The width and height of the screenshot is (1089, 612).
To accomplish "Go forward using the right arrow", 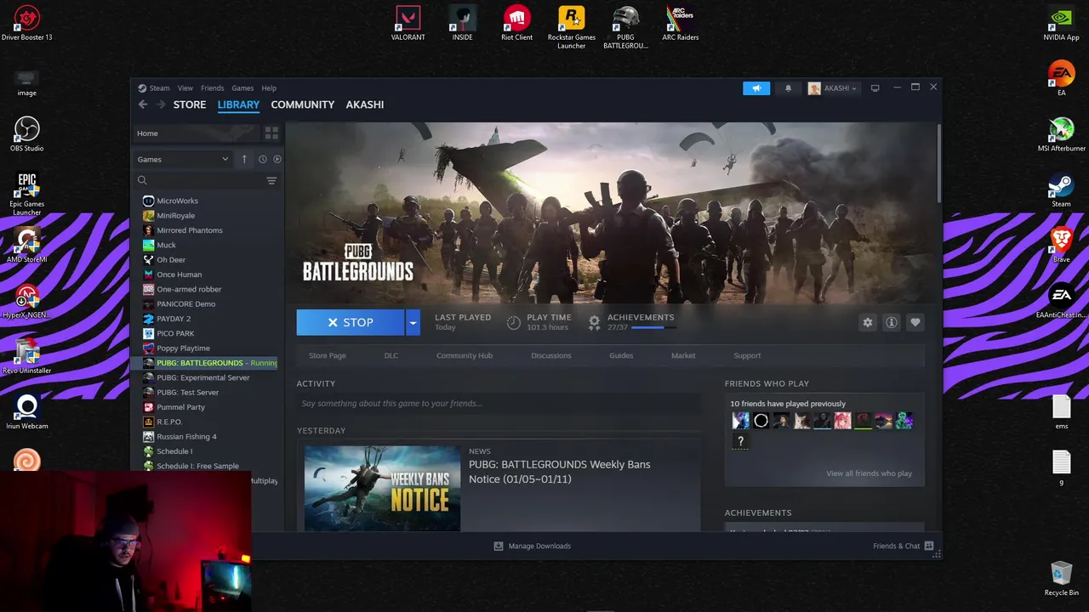I will tap(159, 105).
